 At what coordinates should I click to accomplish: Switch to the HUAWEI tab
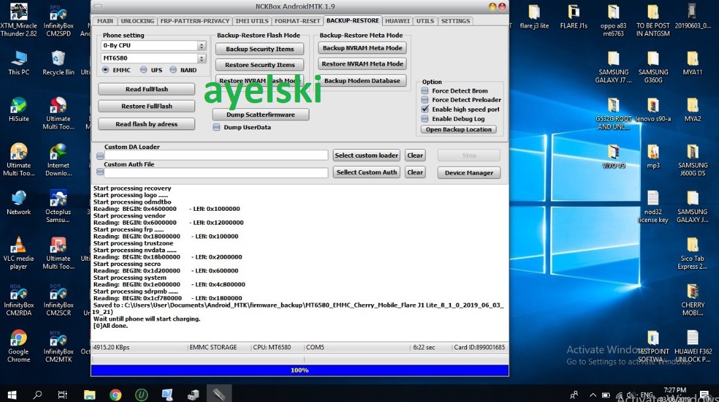coord(397,21)
